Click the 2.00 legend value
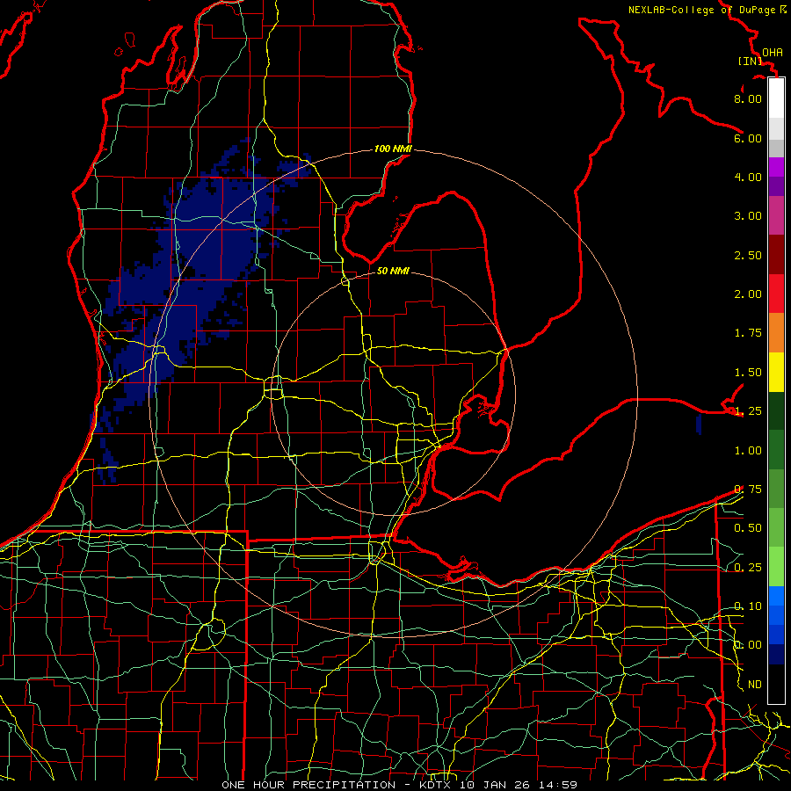Viewport: 791px width, 791px height. (748, 294)
